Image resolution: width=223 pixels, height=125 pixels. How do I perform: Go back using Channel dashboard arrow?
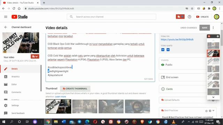tap(6, 27)
